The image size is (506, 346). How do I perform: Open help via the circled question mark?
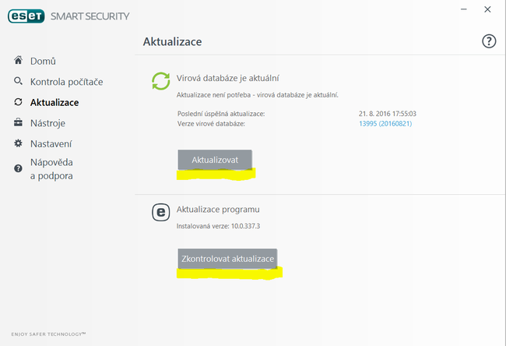(x=489, y=41)
